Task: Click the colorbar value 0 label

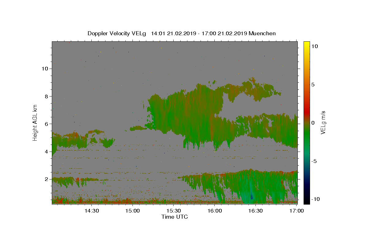Action: click(313, 123)
